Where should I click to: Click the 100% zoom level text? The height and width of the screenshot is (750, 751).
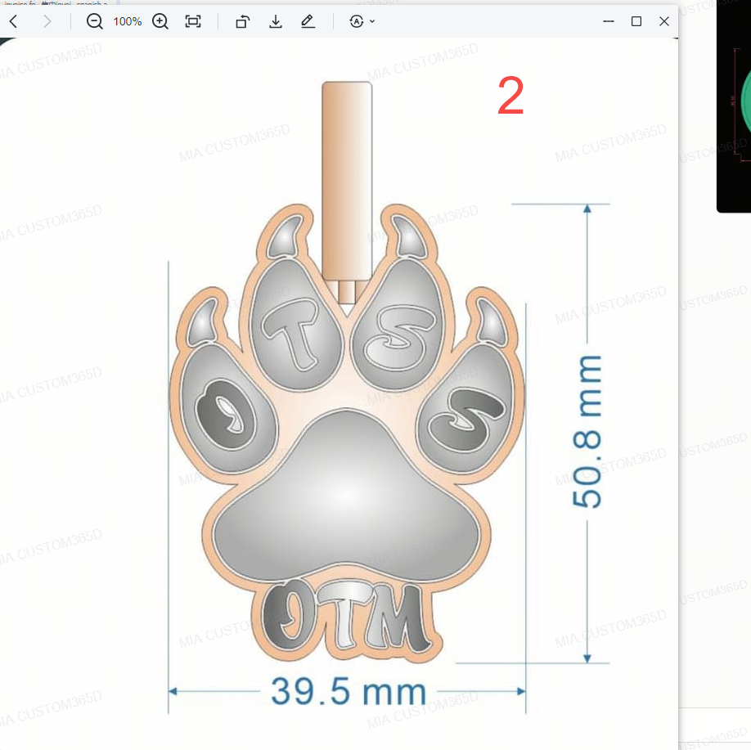coord(128,21)
